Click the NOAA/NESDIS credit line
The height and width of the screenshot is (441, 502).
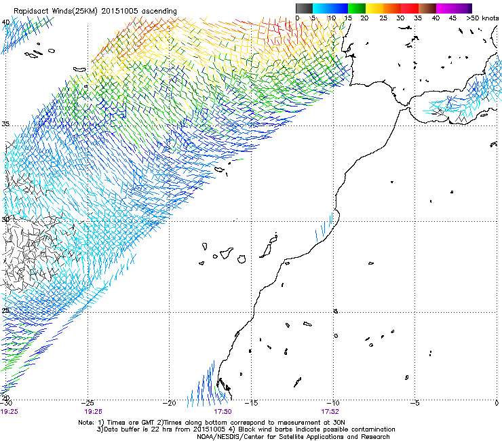point(293,437)
